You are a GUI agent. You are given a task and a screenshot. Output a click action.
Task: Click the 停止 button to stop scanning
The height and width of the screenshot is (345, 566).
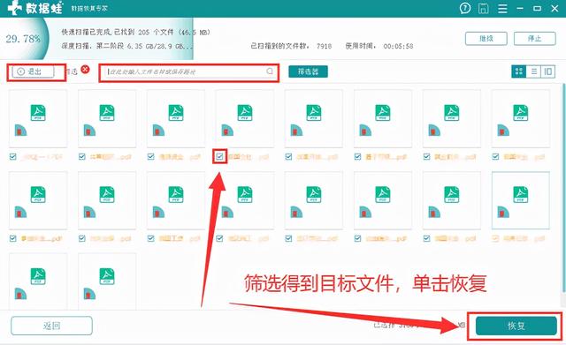pos(534,39)
